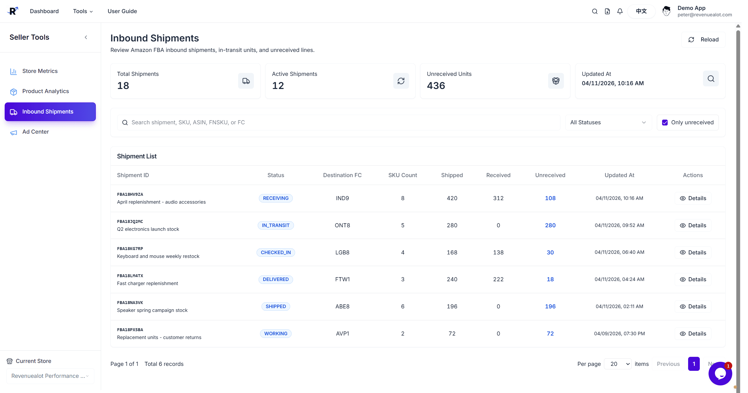Open the Per page items dropdown
748x393 pixels.
[x=618, y=364]
